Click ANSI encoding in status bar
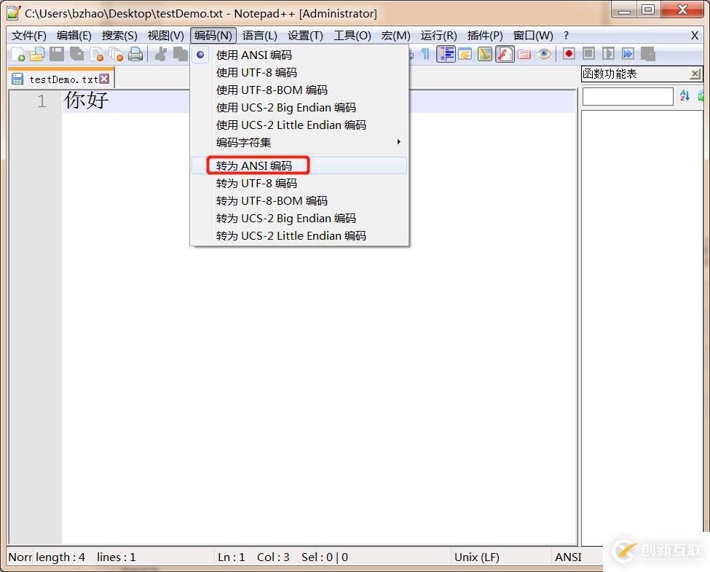The image size is (710, 572). tap(568, 557)
